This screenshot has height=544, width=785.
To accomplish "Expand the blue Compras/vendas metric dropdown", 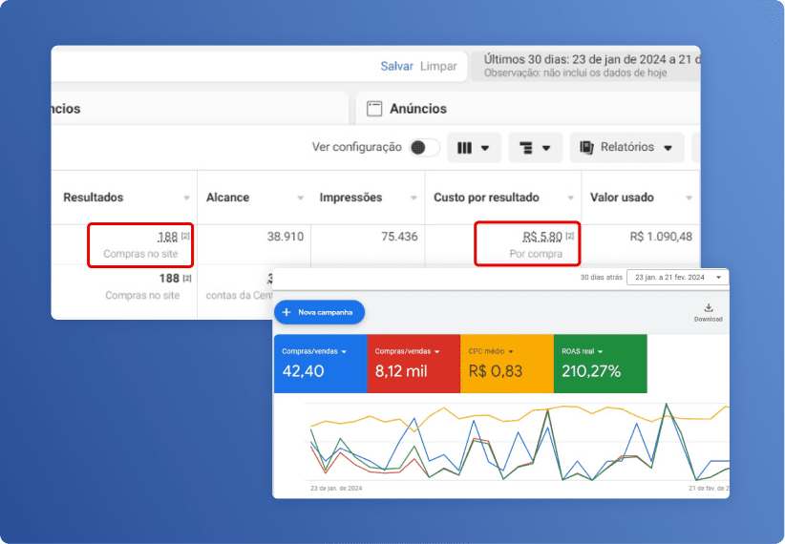I will (344, 351).
